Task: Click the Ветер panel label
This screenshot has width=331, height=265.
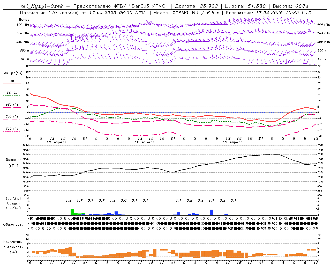Action: click(x=24, y=20)
